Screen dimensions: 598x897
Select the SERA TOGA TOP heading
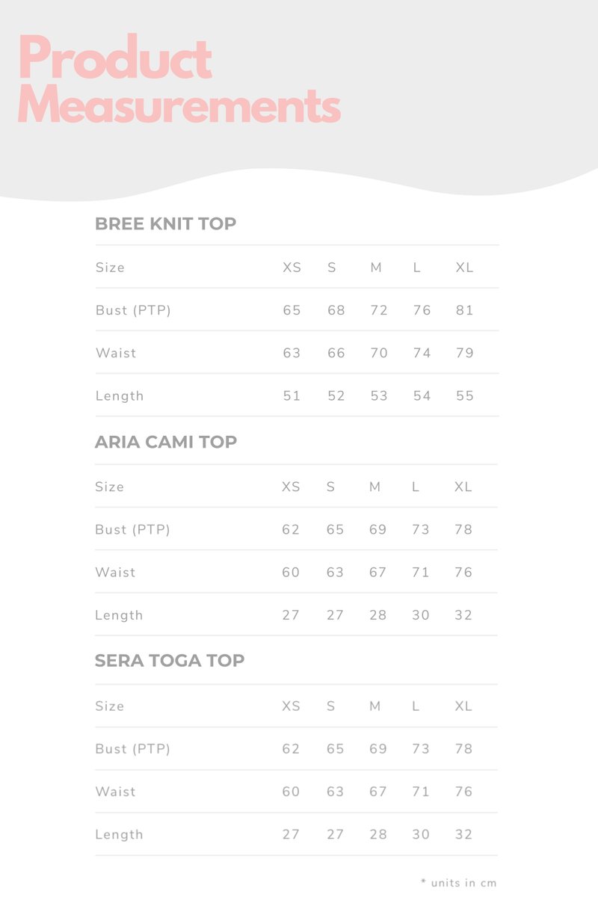click(170, 661)
